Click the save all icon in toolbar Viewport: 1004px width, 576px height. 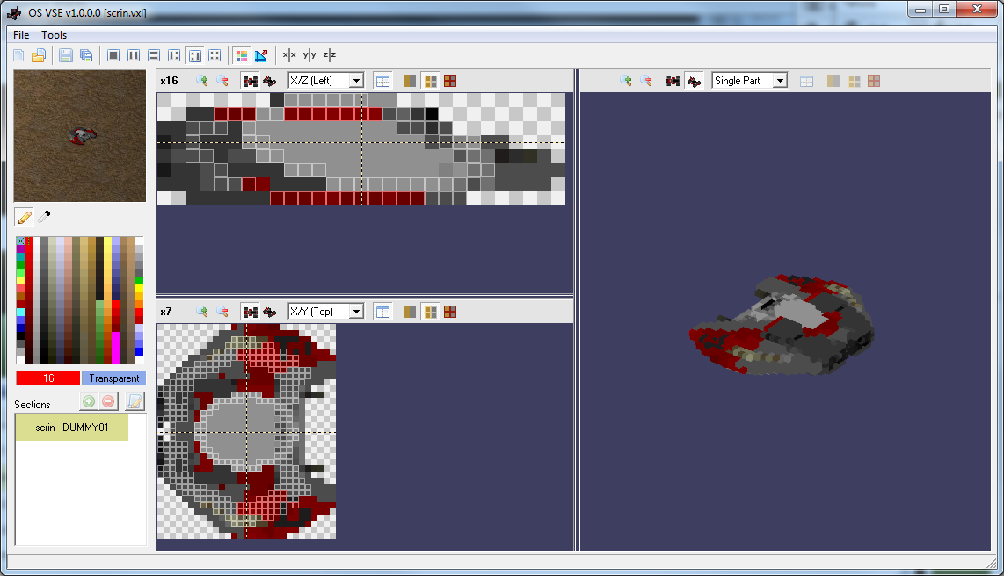86,56
